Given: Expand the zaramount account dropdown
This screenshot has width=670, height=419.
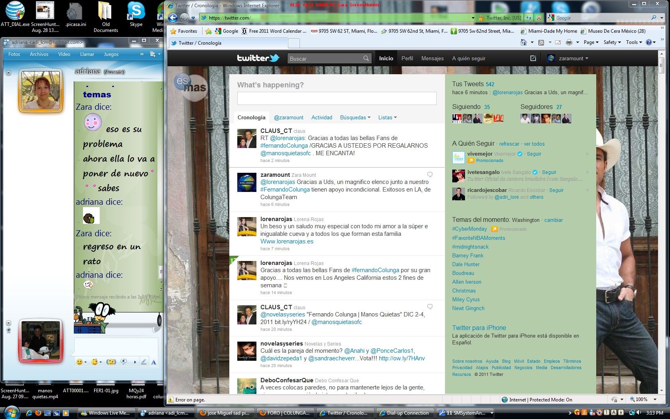Looking at the screenshot, I should coord(573,58).
